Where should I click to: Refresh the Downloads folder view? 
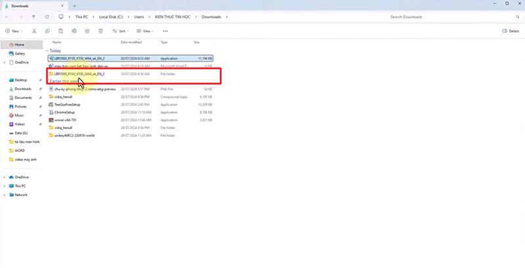click(x=47, y=16)
